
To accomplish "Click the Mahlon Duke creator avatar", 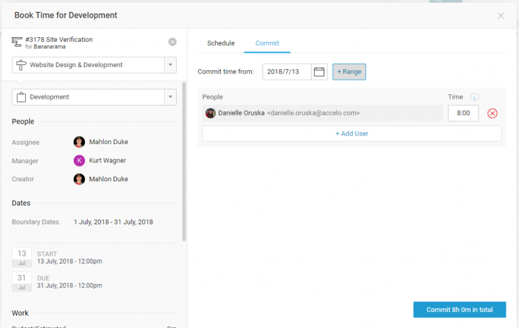I will point(79,179).
